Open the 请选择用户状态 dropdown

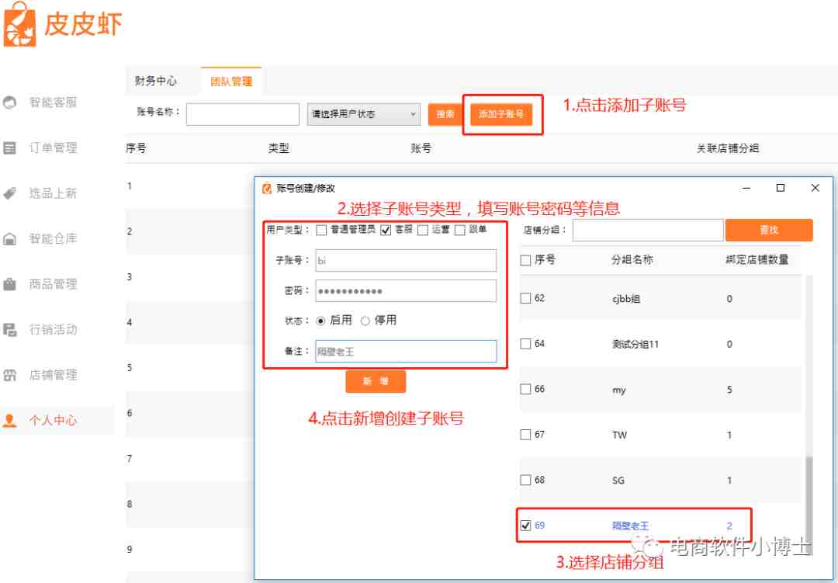point(363,114)
